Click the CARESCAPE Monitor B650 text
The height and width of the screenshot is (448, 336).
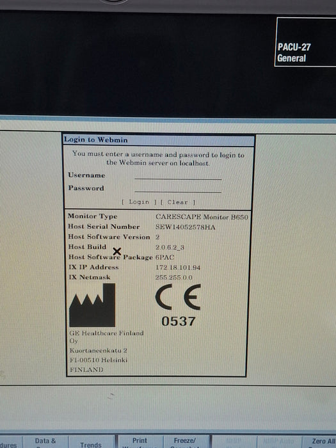pyautogui.click(x=202, y=217)
